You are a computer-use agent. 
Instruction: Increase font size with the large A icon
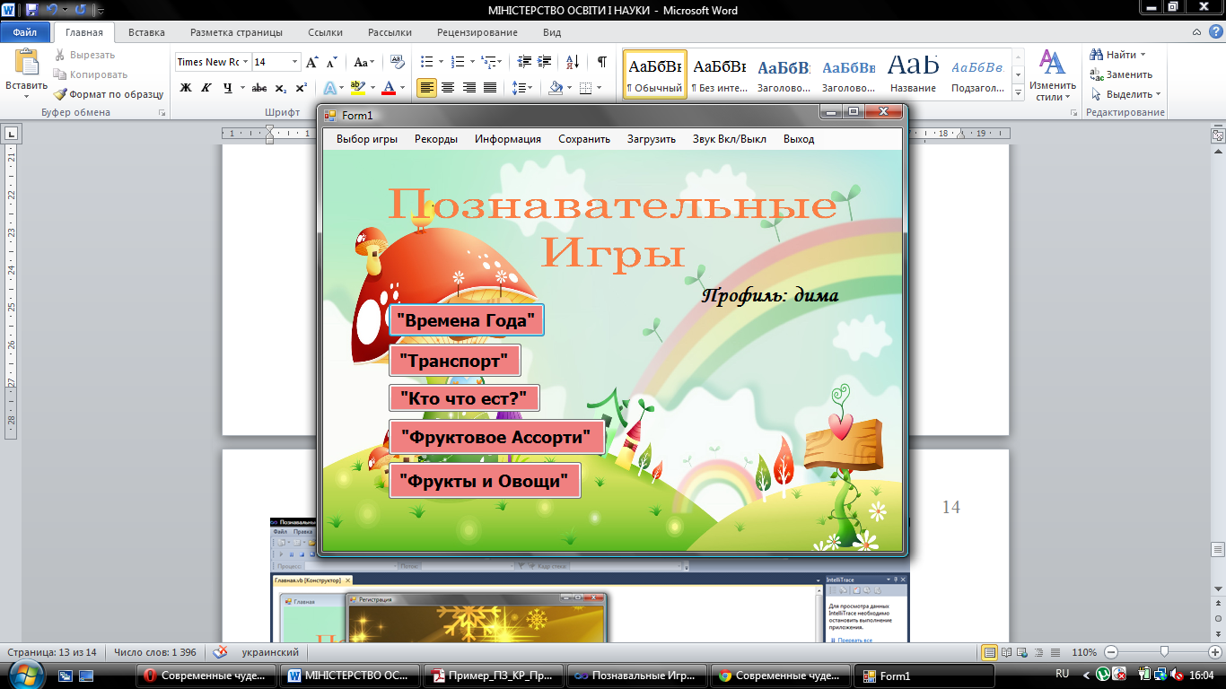[x=312, y=62]
